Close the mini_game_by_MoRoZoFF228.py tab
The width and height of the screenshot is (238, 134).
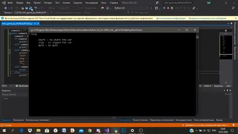38,23
